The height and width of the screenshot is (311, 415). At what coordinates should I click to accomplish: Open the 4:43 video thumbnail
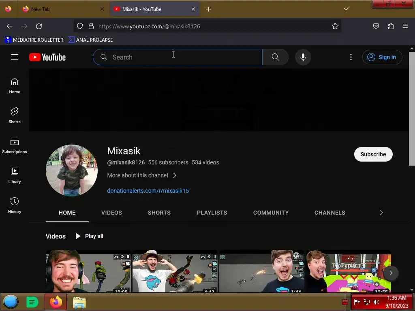click(x=175, y=271)
